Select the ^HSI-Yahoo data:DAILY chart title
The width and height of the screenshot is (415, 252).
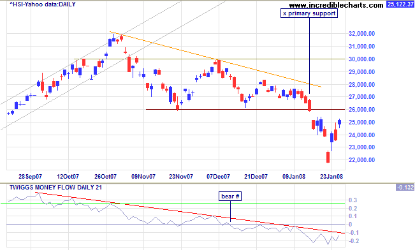[43, 4]
